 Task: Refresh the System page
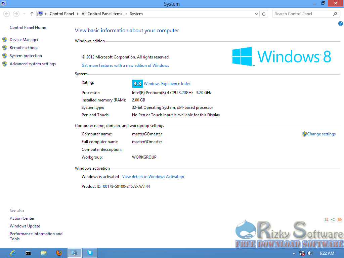click(264, 14)
